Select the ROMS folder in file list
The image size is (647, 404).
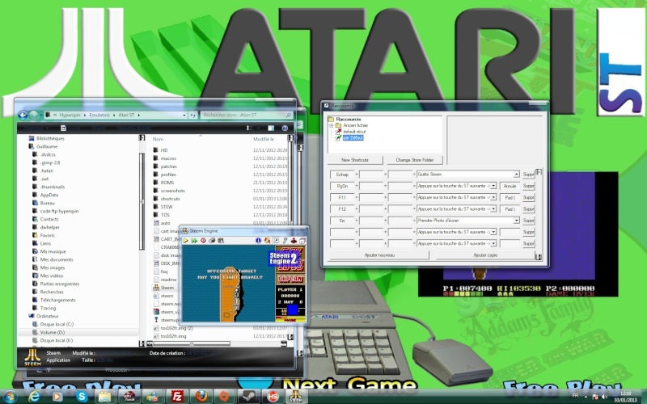click(x=167, y=183)
